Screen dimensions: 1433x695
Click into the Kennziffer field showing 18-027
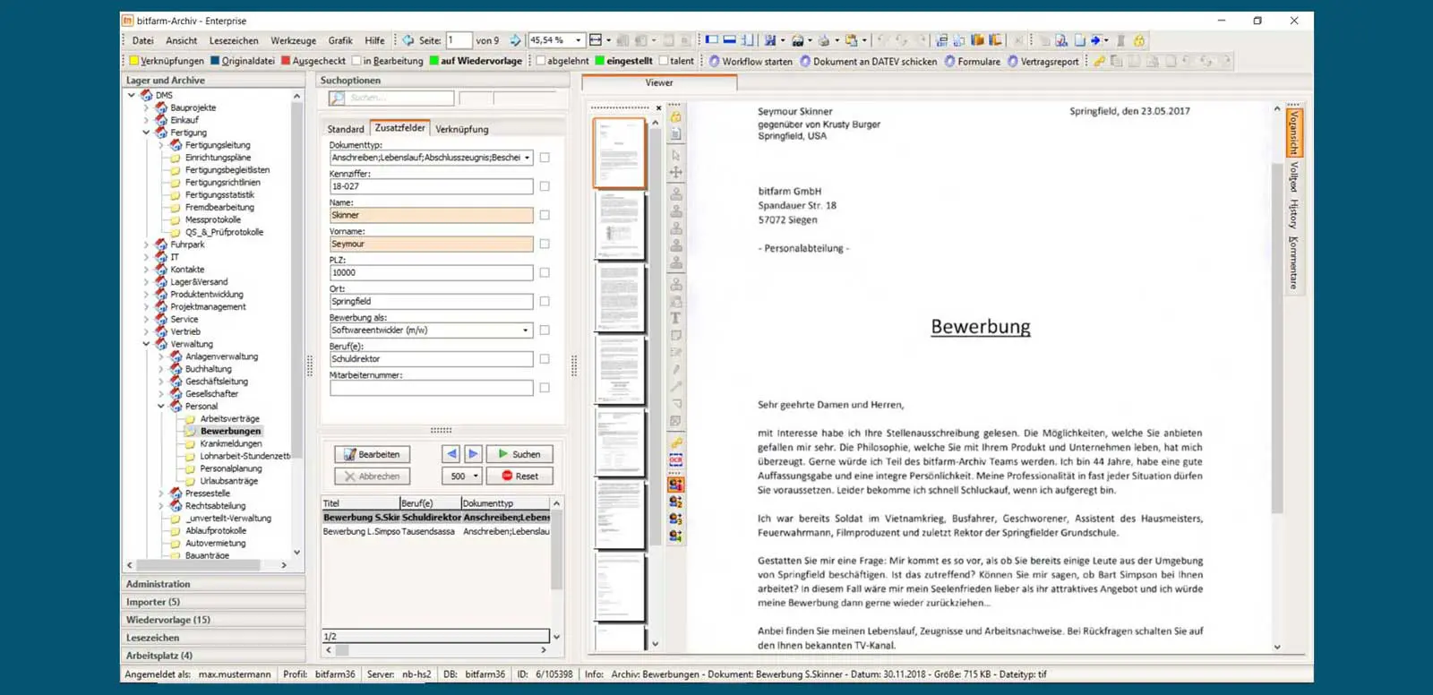pyautogui.click(x=431, y=186)
